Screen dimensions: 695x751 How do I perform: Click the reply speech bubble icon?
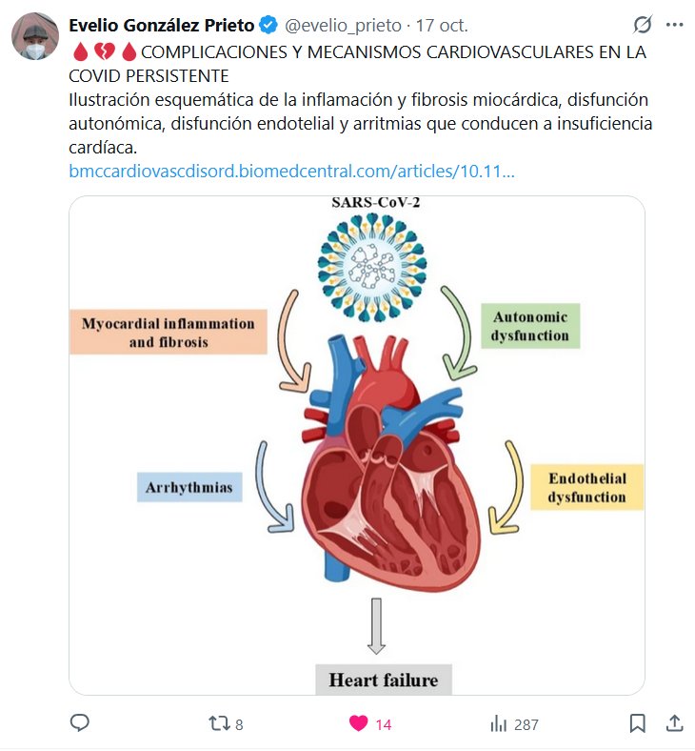click(x=80, y=723)
